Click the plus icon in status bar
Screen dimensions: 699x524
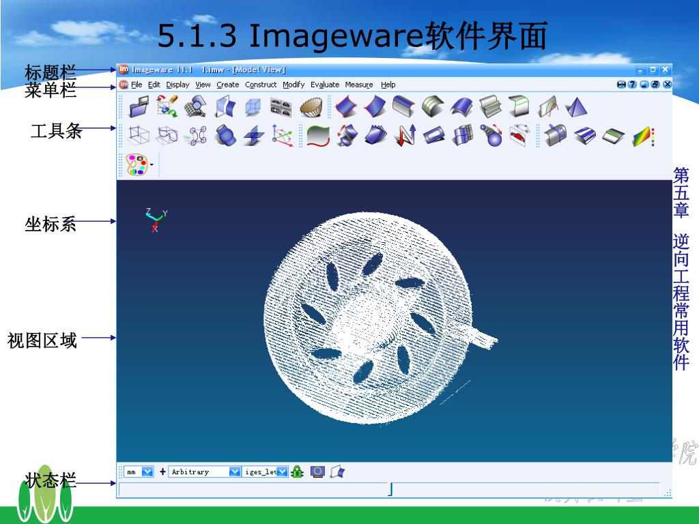pos(162,471)
